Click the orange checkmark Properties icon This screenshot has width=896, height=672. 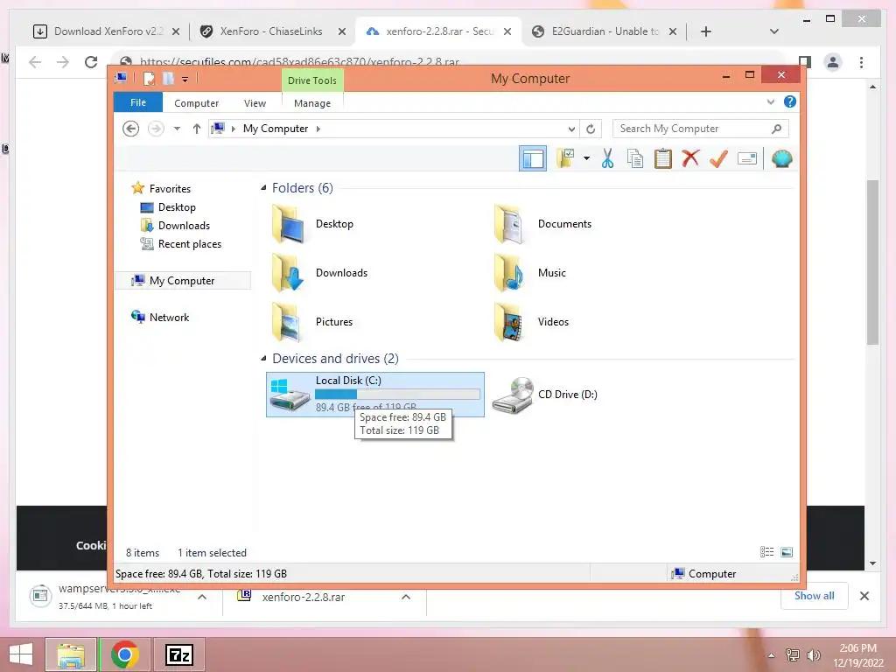click(x=718, y=158)
